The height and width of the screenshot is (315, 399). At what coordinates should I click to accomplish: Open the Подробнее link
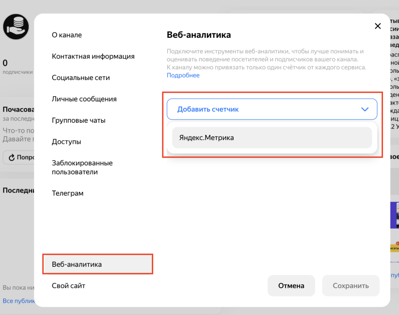point(183,75)
